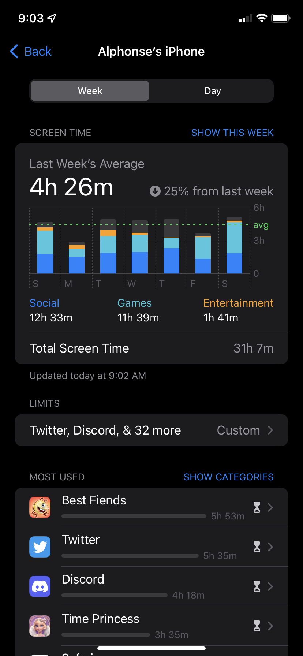
Task: Open the Custom limits chevron
Action: click(x=270, y=430)
